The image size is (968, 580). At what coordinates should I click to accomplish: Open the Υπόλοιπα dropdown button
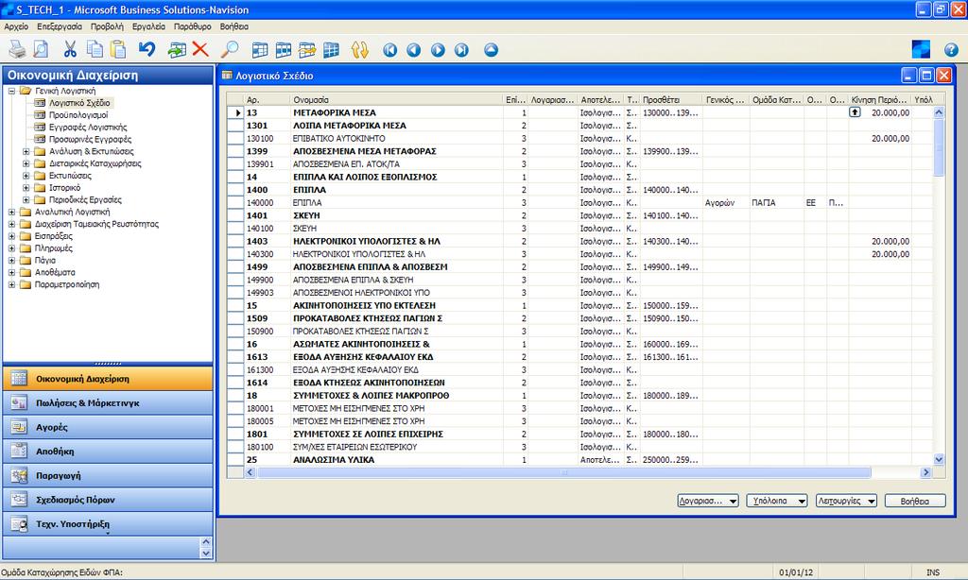tap(777, 501)
